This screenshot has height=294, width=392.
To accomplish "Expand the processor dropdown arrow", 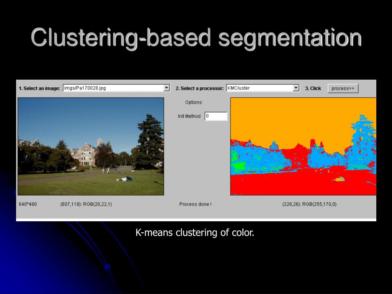I will (296, 88).
